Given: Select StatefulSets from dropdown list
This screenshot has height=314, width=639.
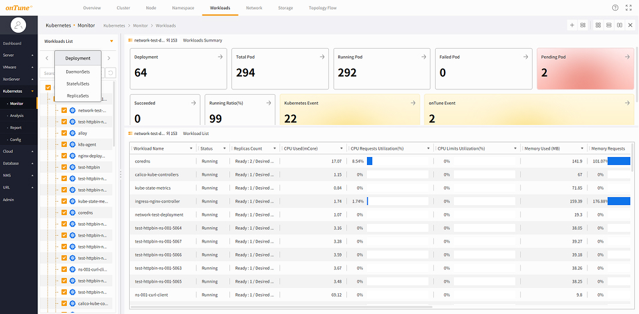Looking at the screenshot, I should coord(78,84).
